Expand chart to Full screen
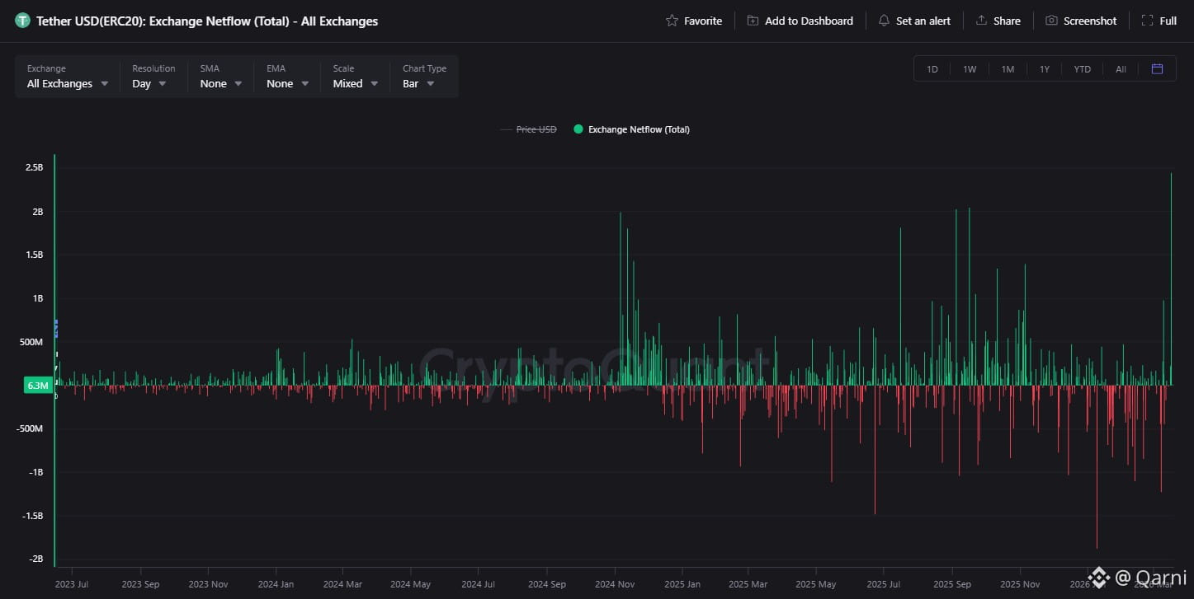This screenshot has height=599, width=1194. 1159,21
